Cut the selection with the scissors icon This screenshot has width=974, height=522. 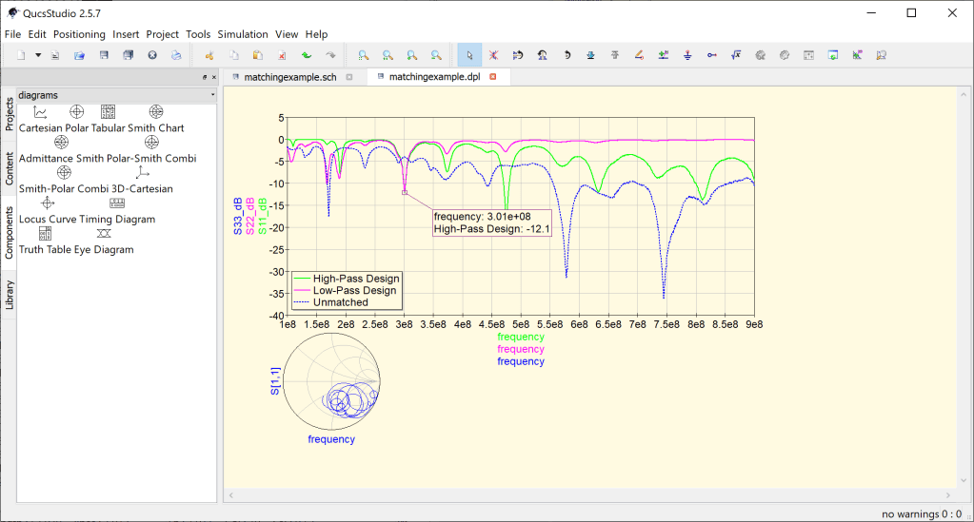(x=209, y=55)
